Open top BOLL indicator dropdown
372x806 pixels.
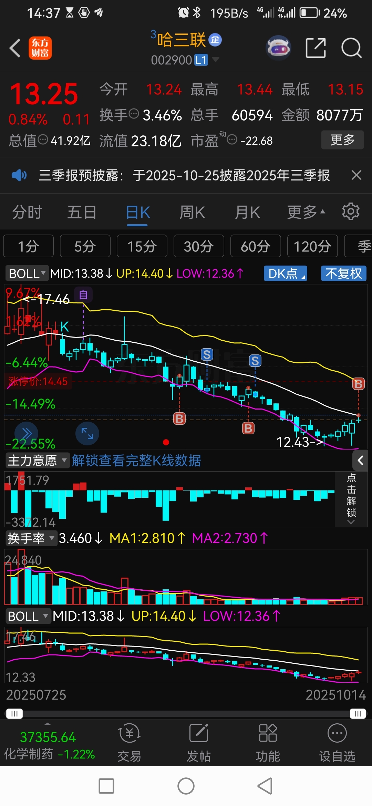(x=27, y=273)
